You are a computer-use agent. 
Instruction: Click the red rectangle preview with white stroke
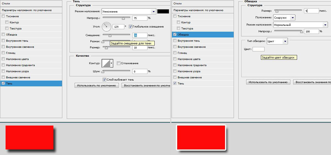tap(201, 137)
